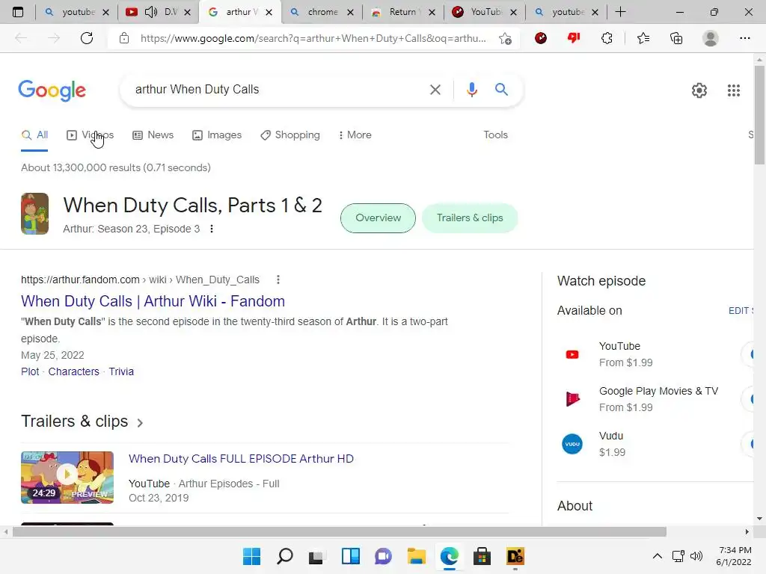Watch the episode on Vudu
This screenshot has height=574, width=766.
(655, 444)
